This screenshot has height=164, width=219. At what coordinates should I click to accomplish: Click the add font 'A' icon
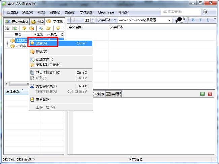41,28
